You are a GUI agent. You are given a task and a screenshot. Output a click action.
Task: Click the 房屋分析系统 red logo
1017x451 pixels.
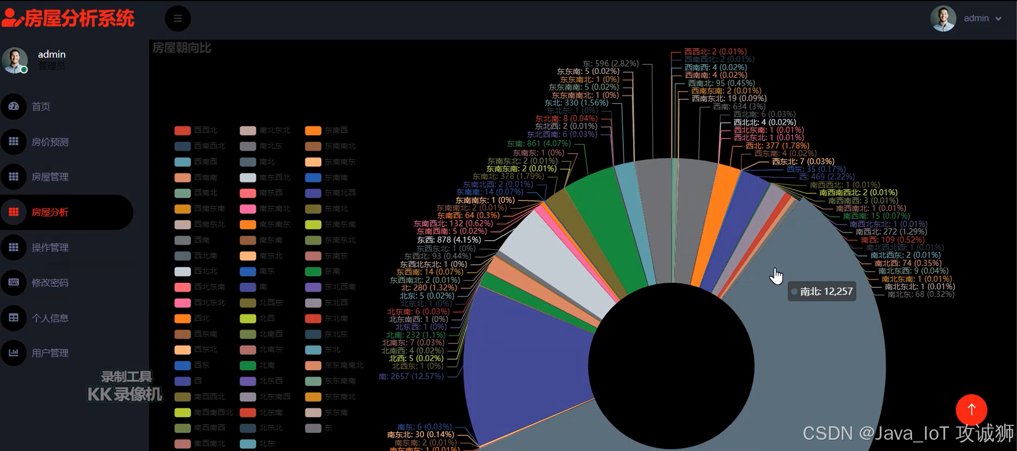click(67, 18)
